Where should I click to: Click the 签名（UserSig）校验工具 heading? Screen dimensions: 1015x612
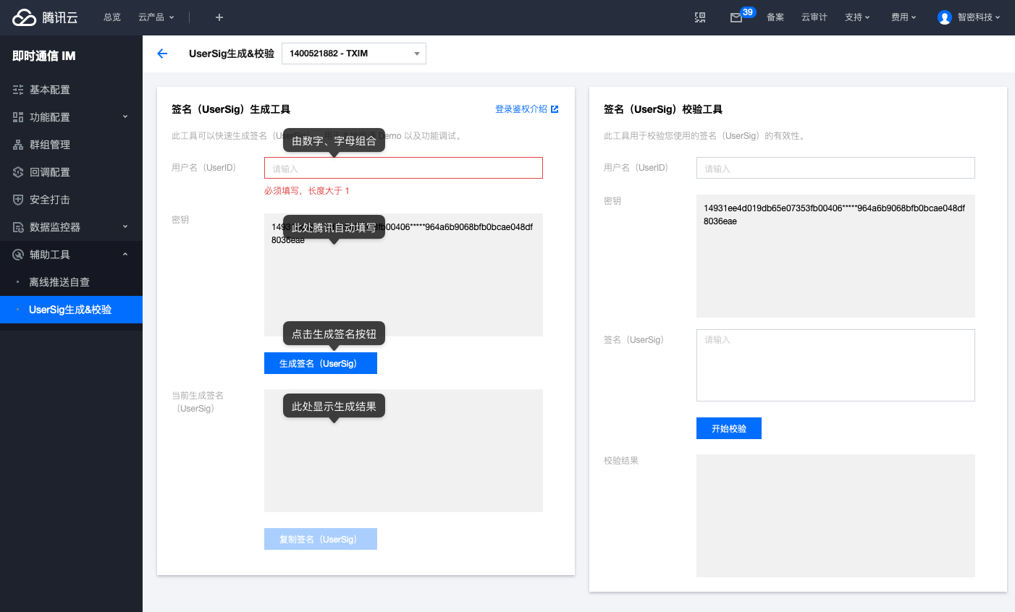(663, 109)
